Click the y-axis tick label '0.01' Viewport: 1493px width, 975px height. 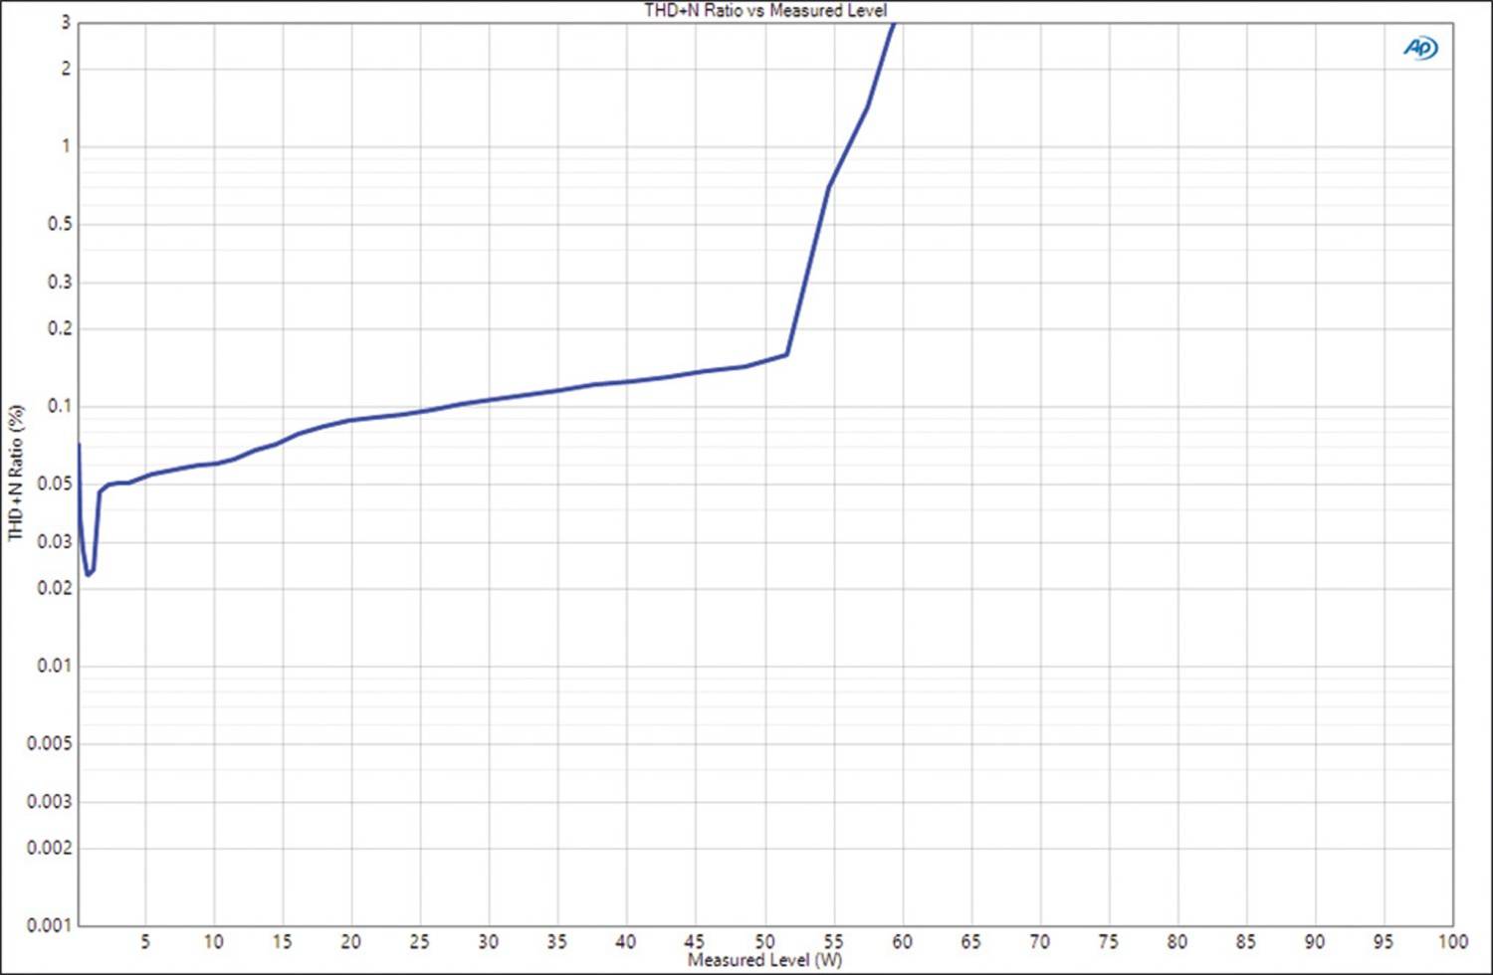pos(54,666)
